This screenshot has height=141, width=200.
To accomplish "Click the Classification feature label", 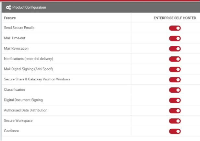I will 14,89.
